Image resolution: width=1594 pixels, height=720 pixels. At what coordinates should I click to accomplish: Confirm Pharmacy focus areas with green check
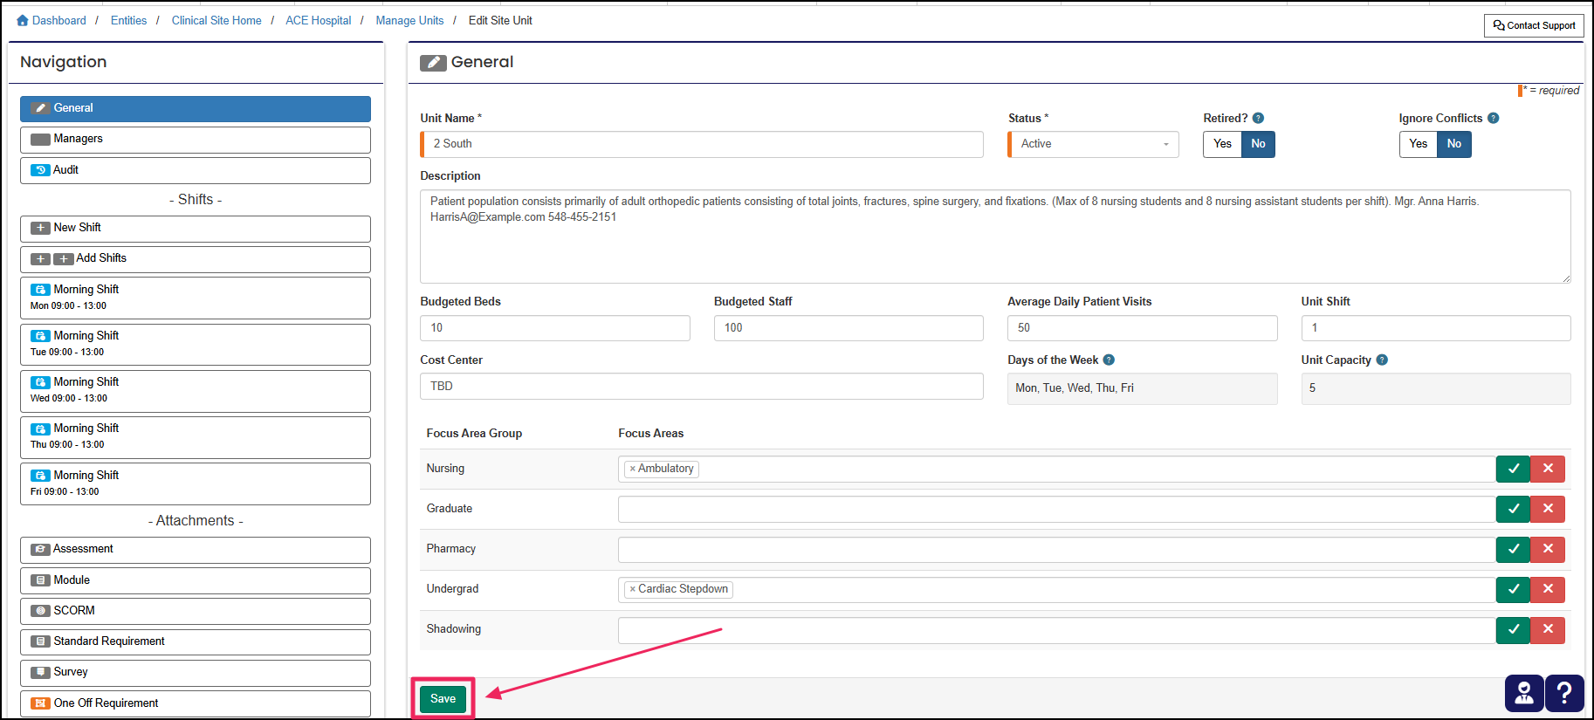(x=1513, y=549)
